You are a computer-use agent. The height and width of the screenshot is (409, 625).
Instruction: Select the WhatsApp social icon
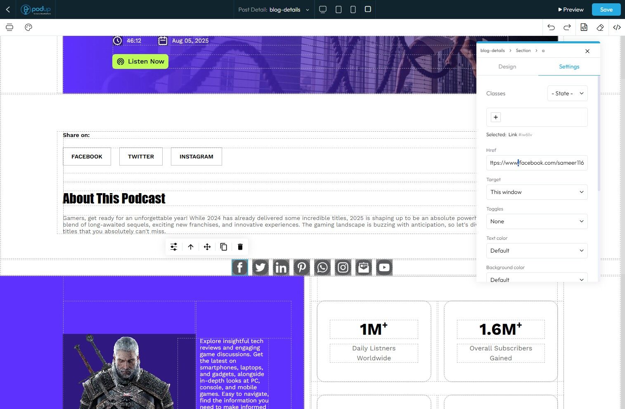tap(322, 267)
